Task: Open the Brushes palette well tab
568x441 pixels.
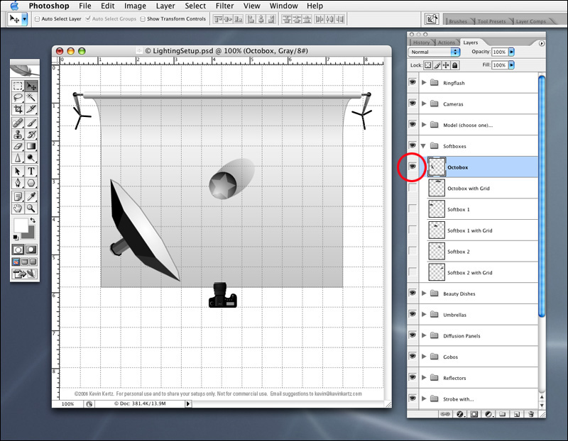Action: pyautogui.click(x=458, y=21)
